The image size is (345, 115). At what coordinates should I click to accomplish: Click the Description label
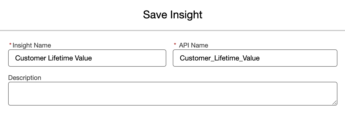[25, 78]
